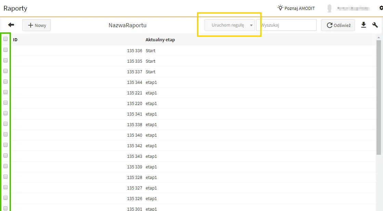Click the Start cell of row 135 335
383x211 pixels.
click(x=150, y=61)
